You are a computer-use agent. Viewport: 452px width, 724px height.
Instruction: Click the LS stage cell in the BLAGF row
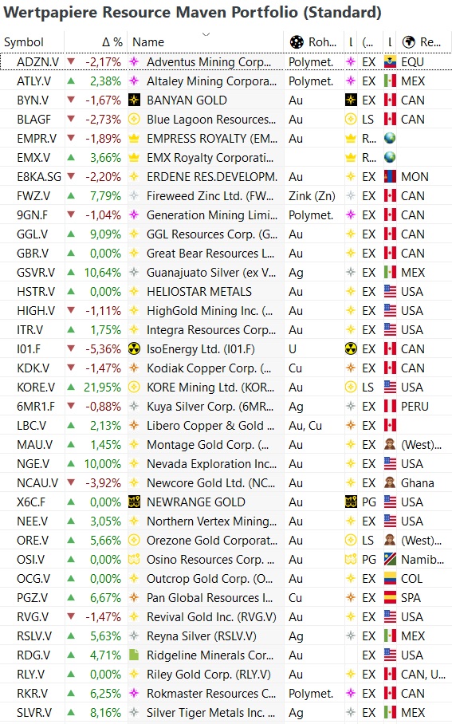(x=368, y=120)
